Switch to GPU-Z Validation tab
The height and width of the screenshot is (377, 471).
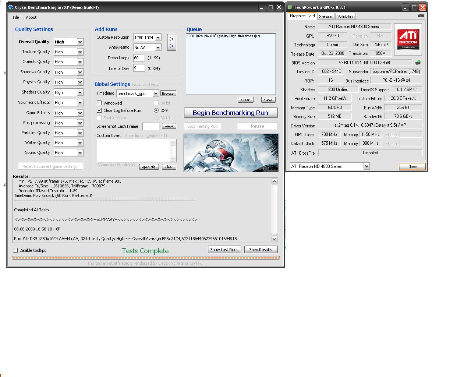[346, 16]
